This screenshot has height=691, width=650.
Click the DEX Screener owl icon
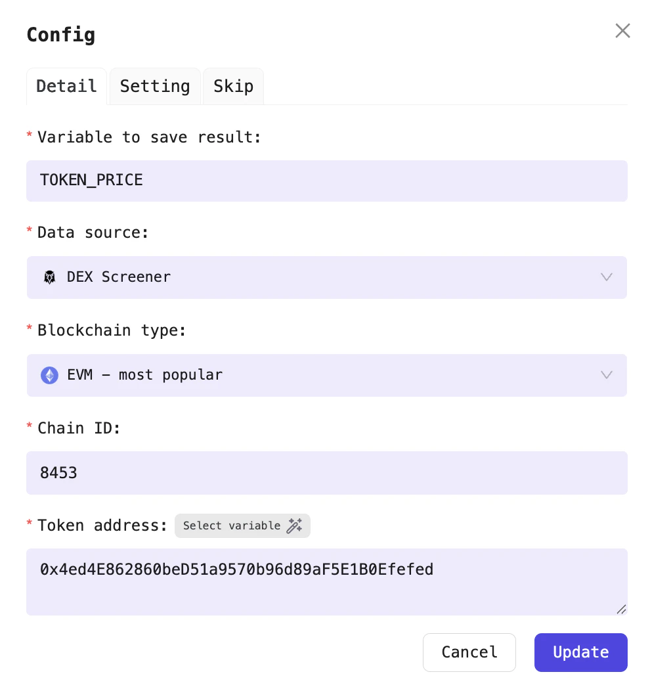point(49,277)
